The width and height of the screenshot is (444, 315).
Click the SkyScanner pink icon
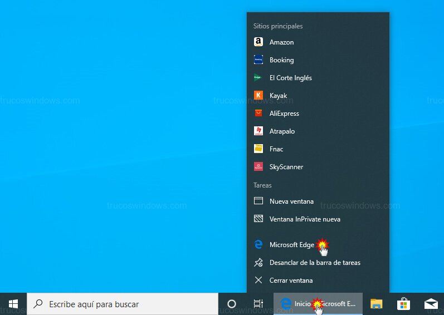click(x=258, y=166)
